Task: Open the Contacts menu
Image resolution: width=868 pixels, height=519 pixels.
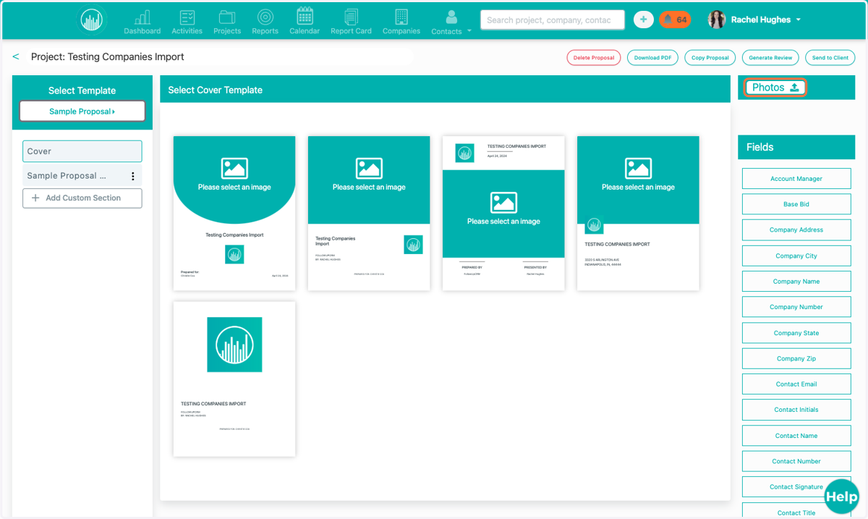Action: point(451,22)
